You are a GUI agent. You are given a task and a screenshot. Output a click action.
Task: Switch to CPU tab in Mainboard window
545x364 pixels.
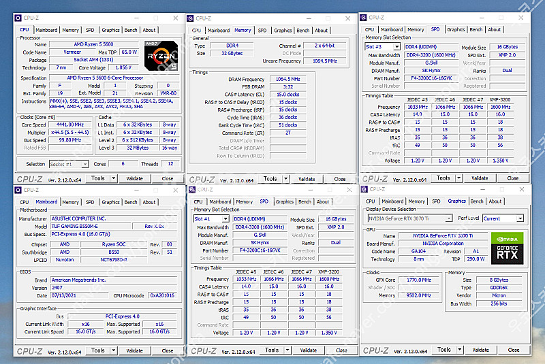tap(25, 202)
